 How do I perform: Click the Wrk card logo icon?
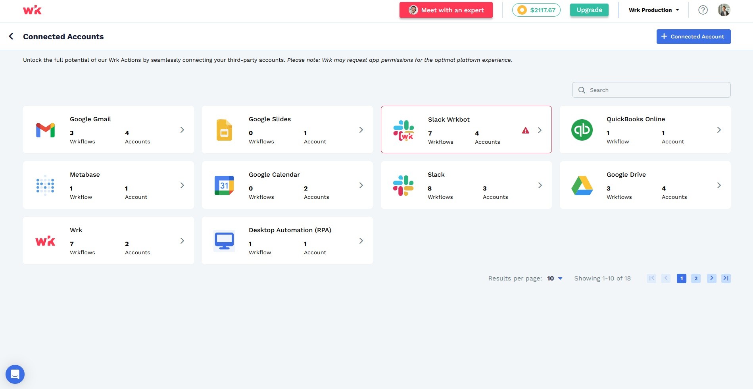tap(45, 241)
